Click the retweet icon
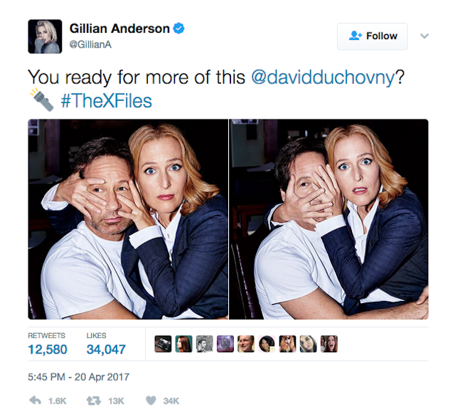This screenshot has width=455, height=412. (x=94, y=401)
